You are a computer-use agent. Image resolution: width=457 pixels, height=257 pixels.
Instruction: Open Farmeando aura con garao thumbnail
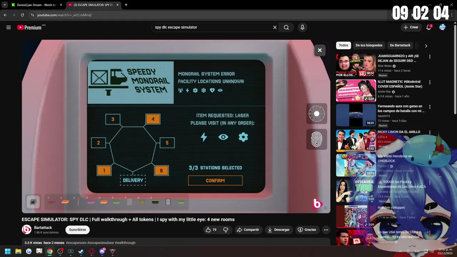coord(356,115)
